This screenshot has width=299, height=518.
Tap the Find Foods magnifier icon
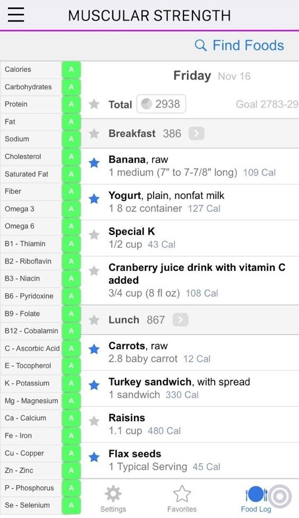pyautogui.click(x=201, y=45)
